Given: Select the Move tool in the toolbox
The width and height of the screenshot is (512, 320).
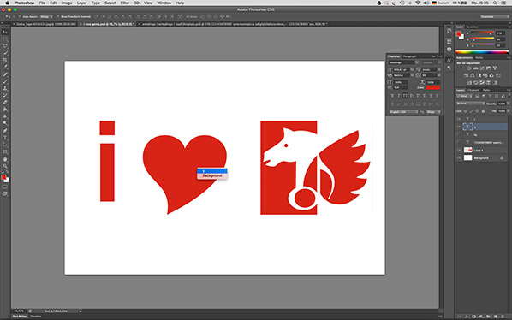Looking at the screenshot, I should tap(5, 32).
